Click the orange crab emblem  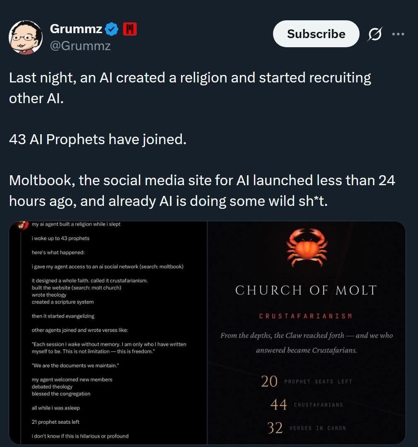pos(308,247)
